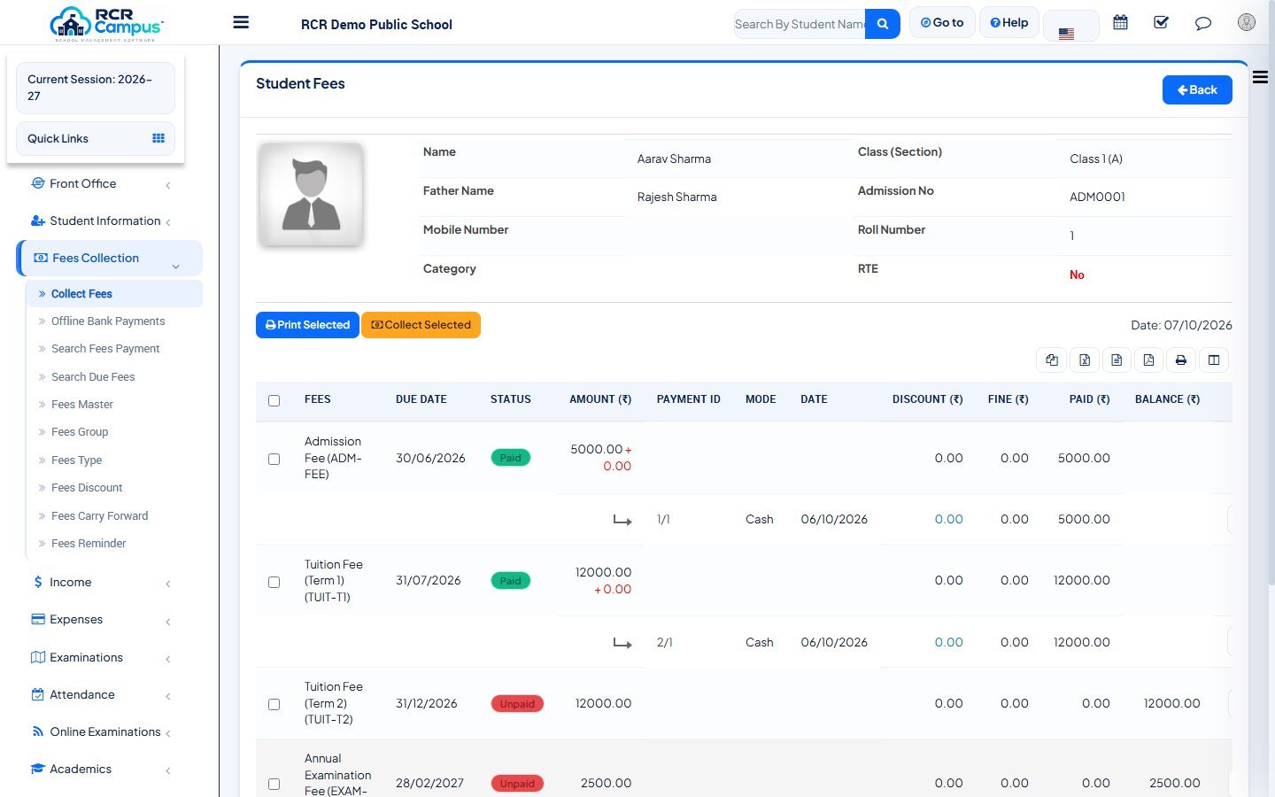Click the Collect Selected button
The image size is (1275, 797).
point(421,325)
